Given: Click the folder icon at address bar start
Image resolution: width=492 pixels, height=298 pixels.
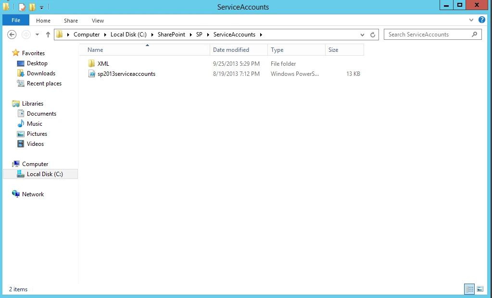Looking at the screenshot, I should [x=60, y=35].
